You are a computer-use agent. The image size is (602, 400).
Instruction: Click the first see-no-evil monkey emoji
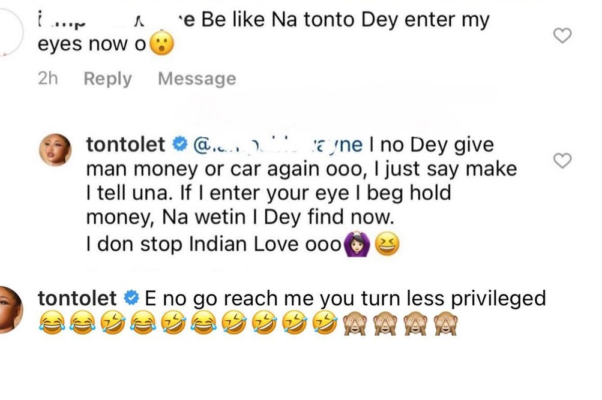coord(354,326)
